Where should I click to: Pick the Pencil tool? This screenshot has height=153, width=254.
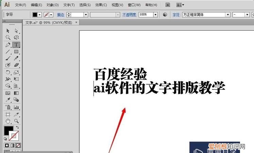pos(16,58)
